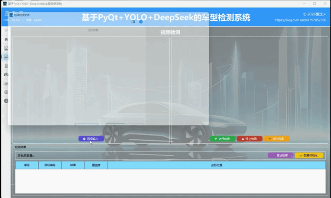Clear the view with the orange 清空画面 button

[277, 139]
